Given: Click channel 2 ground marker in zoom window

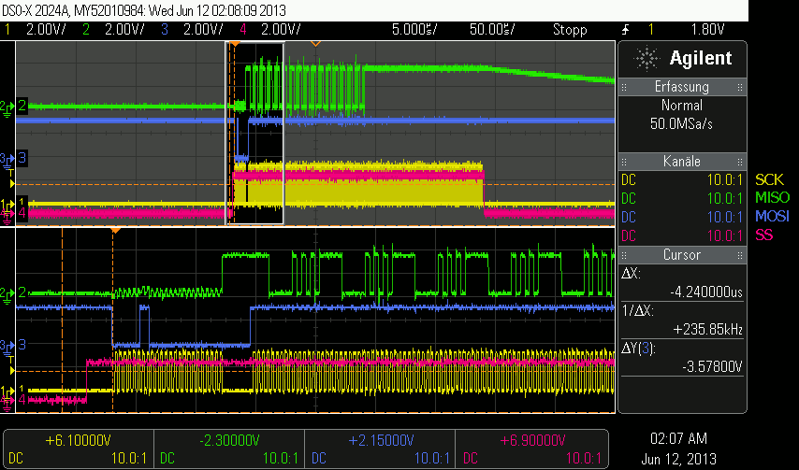Looking at the screenshot, I should pos(7,293).
